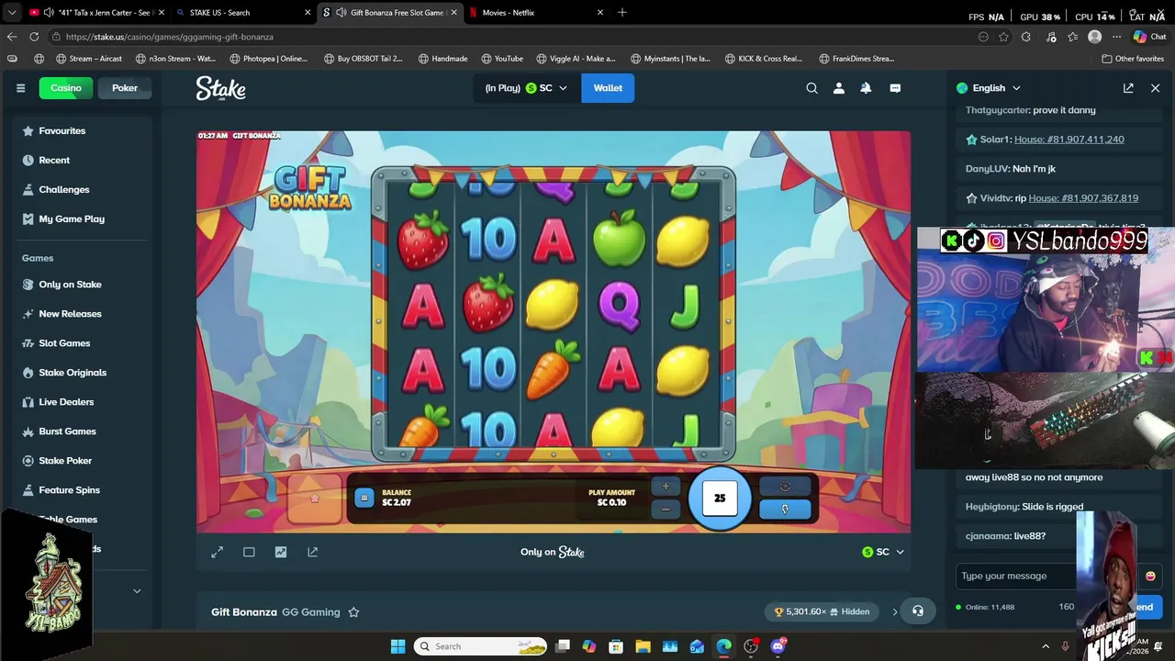The image size is (1175, 661).
Task: Open the user account icon
Action: 839,88
